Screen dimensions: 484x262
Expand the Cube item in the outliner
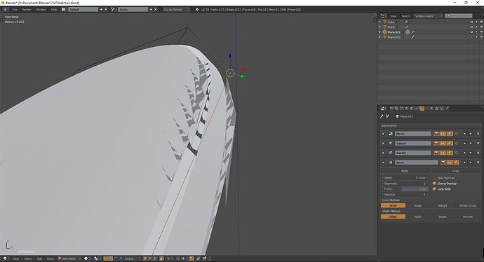(x=379, y=22)
